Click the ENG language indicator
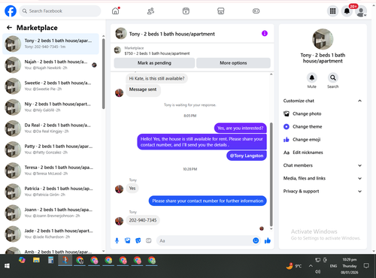Image resolution: width=376 pixels, height=278 pixels. [x=333, y=266]
